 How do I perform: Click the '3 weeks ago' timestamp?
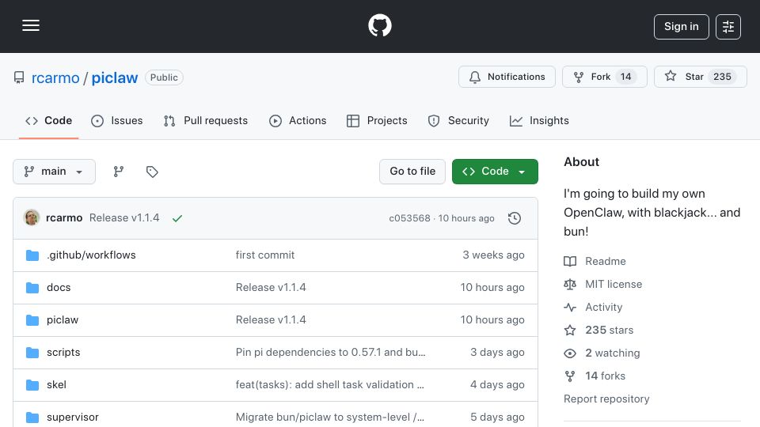(x=493, y=255)
